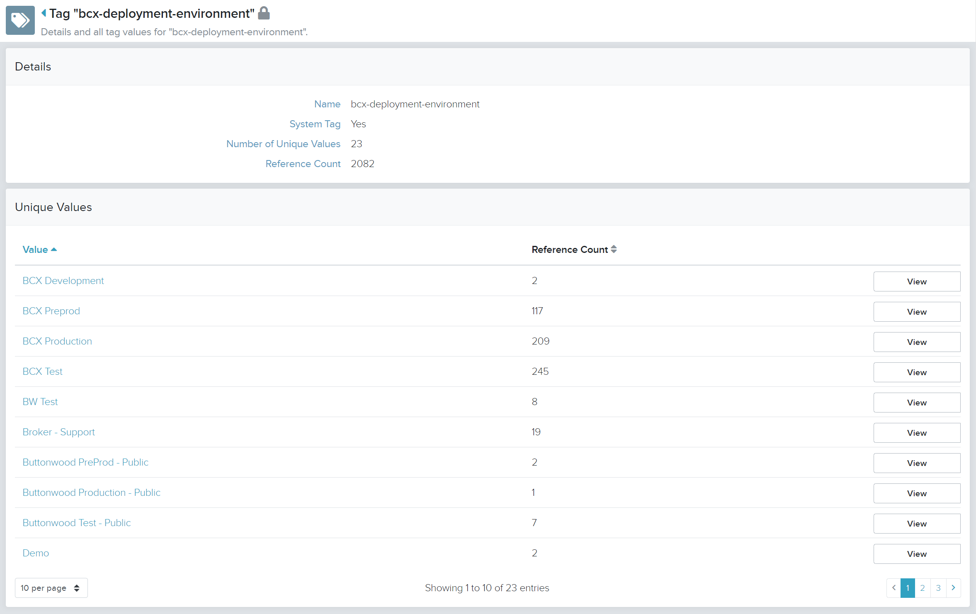Sort table by Reference Count column

click(x=574, y=250)
